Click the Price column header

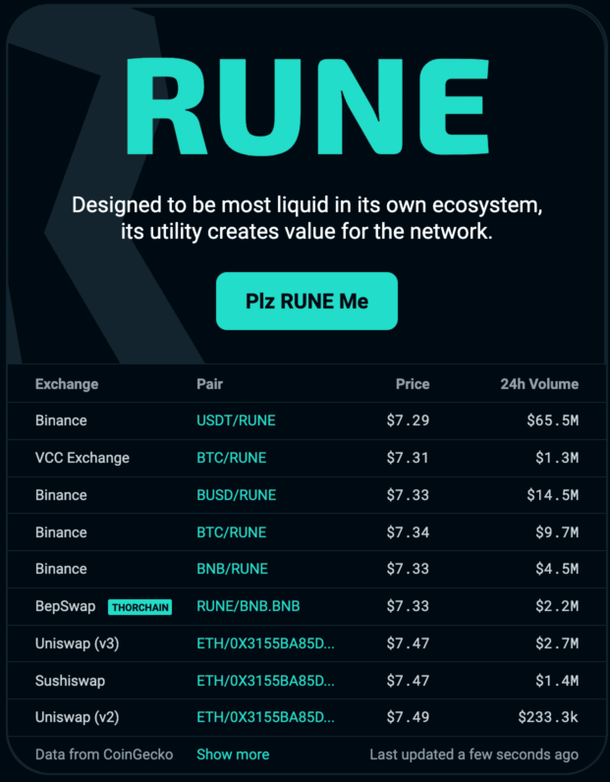[x=413, y=384]
